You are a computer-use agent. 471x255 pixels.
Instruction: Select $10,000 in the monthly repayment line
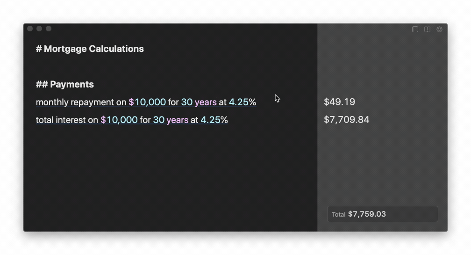coord(147,102)
